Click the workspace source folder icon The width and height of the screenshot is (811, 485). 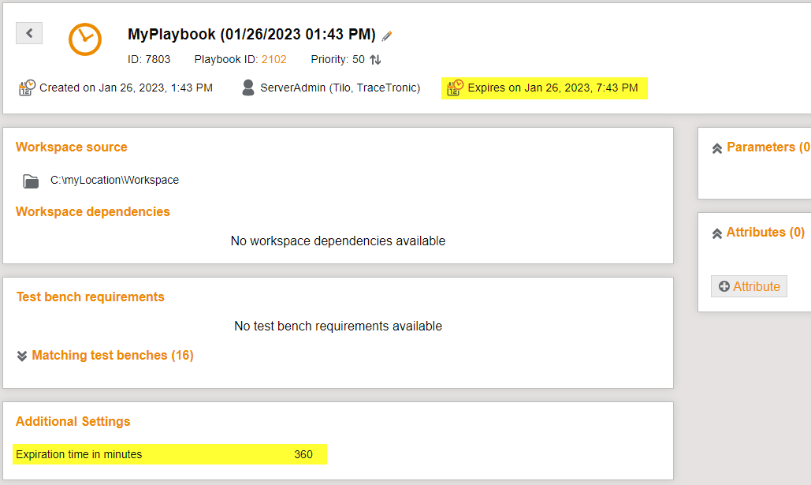point(30,180)
